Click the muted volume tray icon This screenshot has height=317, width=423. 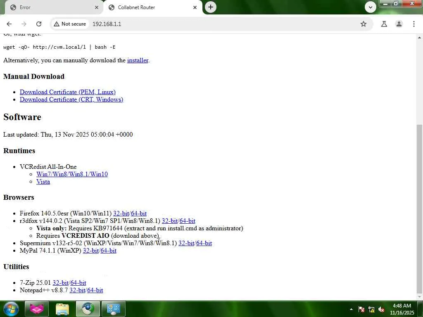(x=381, y=310)
